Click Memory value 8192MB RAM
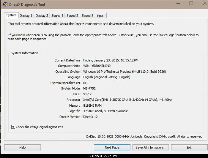The width and height of the screenshot is (208, 158). 92,105
